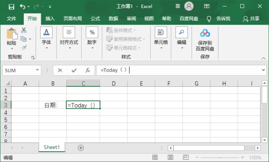Open the Paste dropdown arrow
Viewport: 269px width, 162px height.
point(12,49)
